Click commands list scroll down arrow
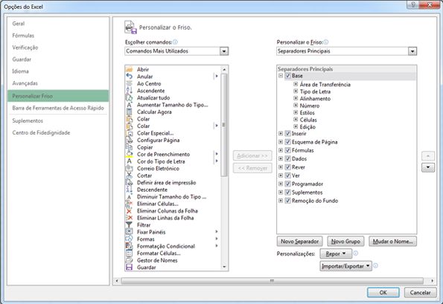Image resolution: width=443 pixels, height=304 pixels. pyautogui.click(x=224, y=267)
